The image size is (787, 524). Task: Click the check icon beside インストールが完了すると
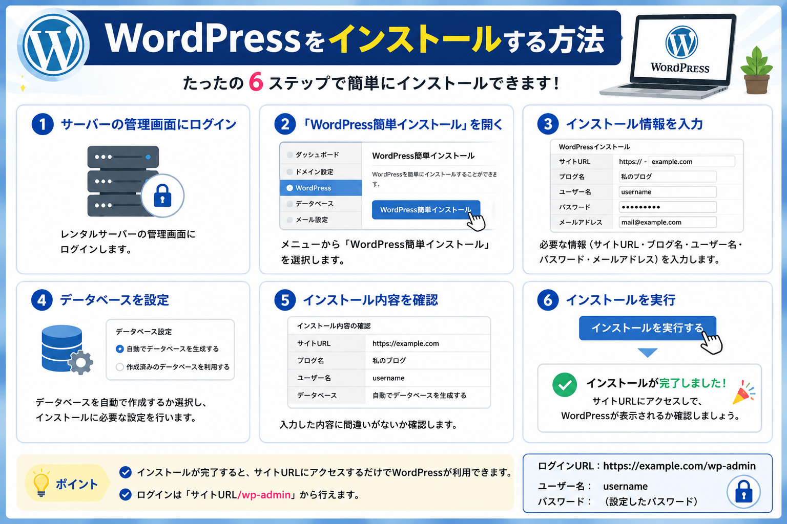126,472
